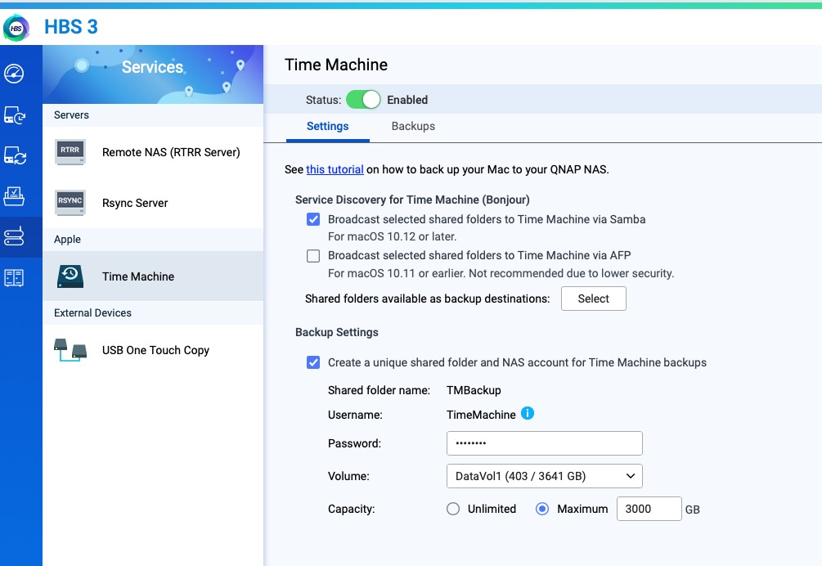This screenshot has width=822, height=566.
Task: Open the Overview dashboard sidebar icon
Action: click(x=14, y=74)
